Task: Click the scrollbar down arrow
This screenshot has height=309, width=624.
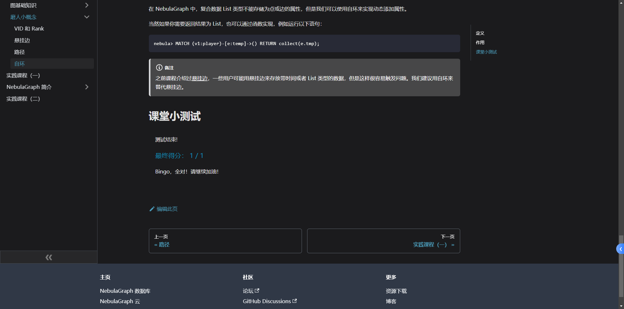Action: [x=621, y=306]
